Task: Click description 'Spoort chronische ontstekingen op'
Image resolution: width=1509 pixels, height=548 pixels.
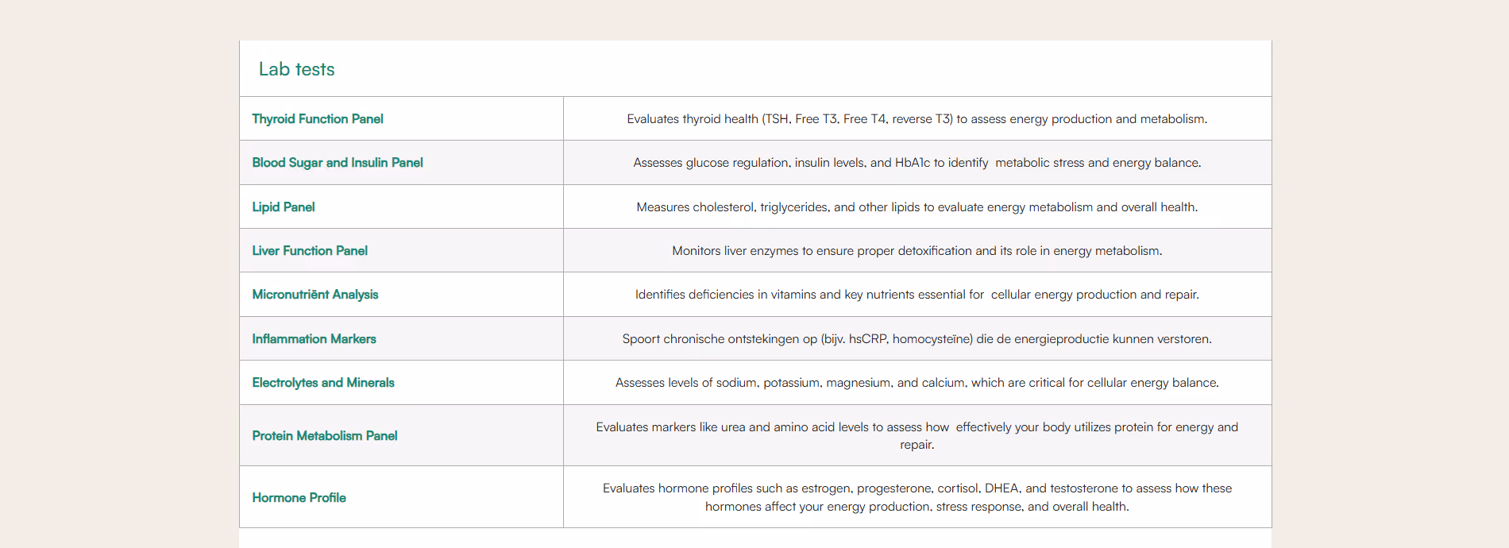Action: (x=917, y=338)
